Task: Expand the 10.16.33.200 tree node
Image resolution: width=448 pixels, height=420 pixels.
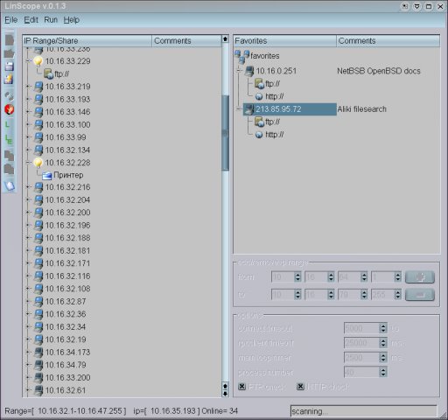Action: 28,378
